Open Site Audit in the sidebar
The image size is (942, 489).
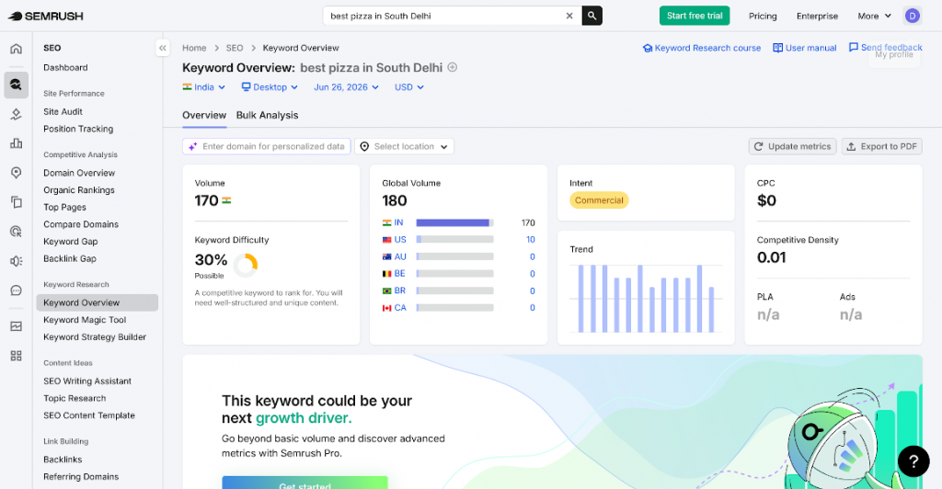[x=63, y=111]
